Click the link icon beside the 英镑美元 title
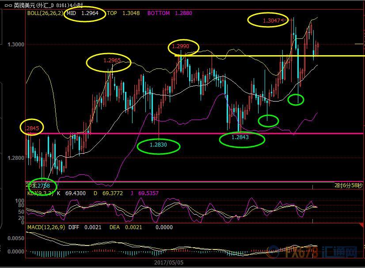Screen dimensions: 365x268 click(7, 5)
